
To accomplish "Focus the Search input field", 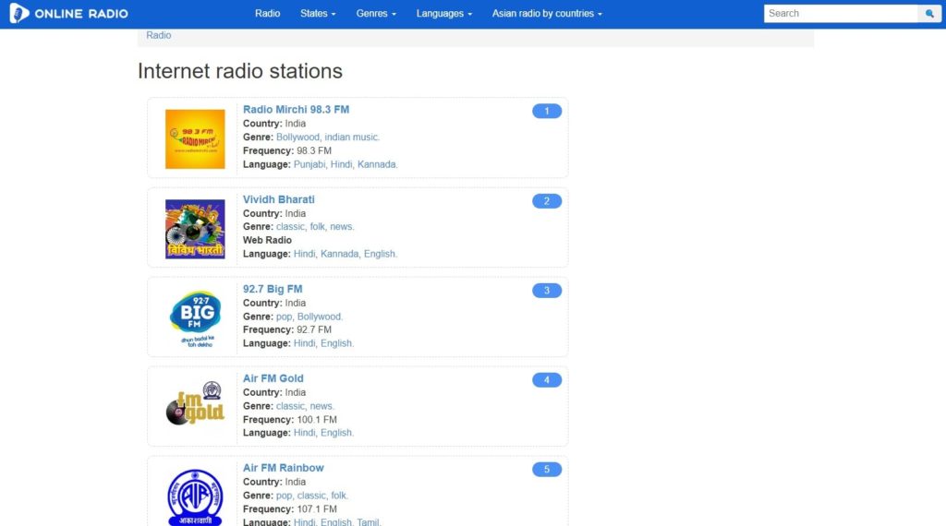I will (x=841, y=14).
